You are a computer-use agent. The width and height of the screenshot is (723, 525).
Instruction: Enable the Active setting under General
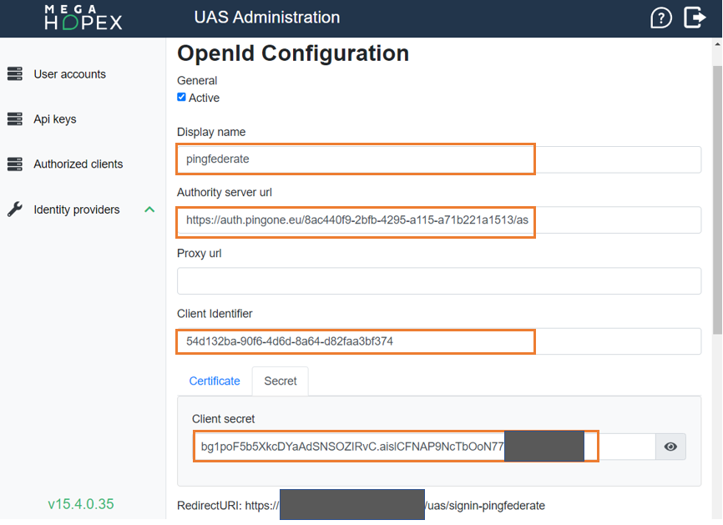tap(181, 97)
